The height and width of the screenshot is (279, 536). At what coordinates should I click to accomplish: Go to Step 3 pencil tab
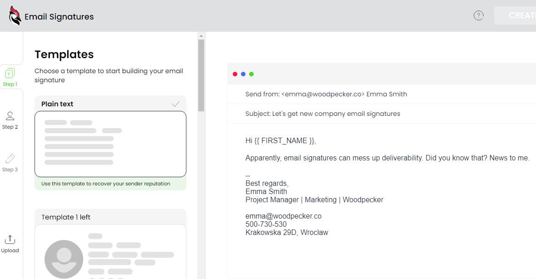tap(10, 163)
